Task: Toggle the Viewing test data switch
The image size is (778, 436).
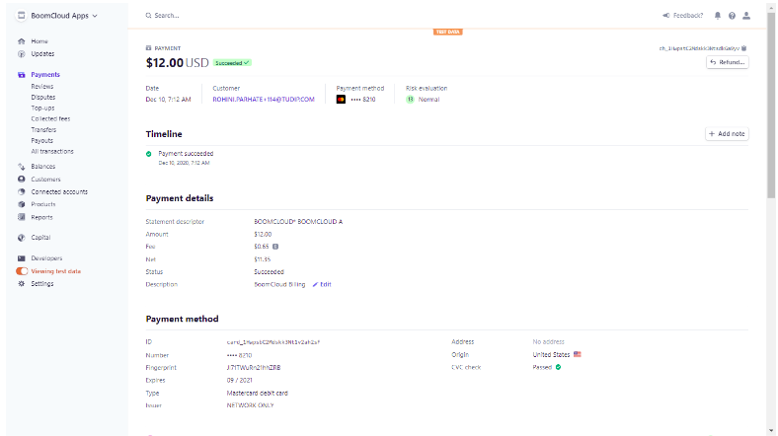Action: tap(22, 271)
